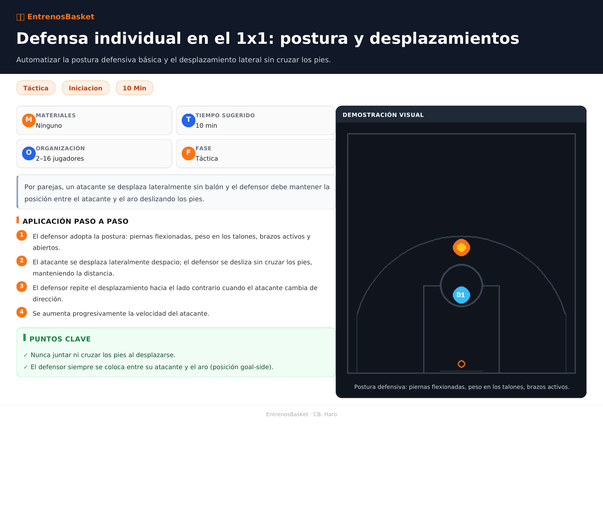Click the orange F phase icon
Image resolution: width=603 pixels, height=519 pixels.
point(189,153)
